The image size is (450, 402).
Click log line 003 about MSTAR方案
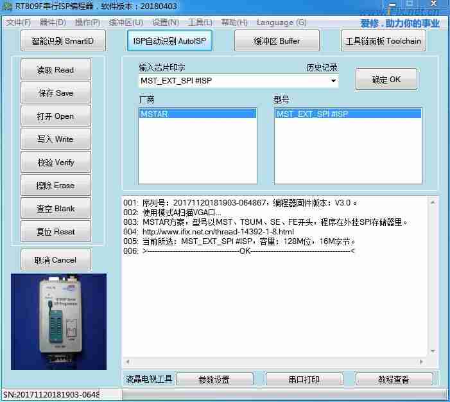pos(266,222)
